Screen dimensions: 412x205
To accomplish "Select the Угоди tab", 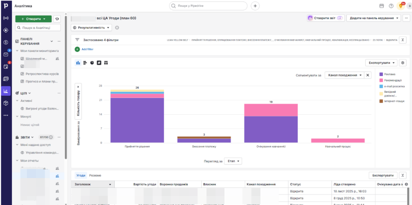I will (81, 176).
